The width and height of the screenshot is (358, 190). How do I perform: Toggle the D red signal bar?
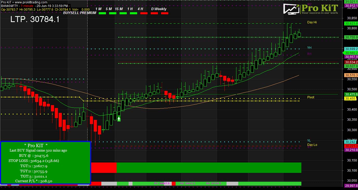tap(154, 13)
